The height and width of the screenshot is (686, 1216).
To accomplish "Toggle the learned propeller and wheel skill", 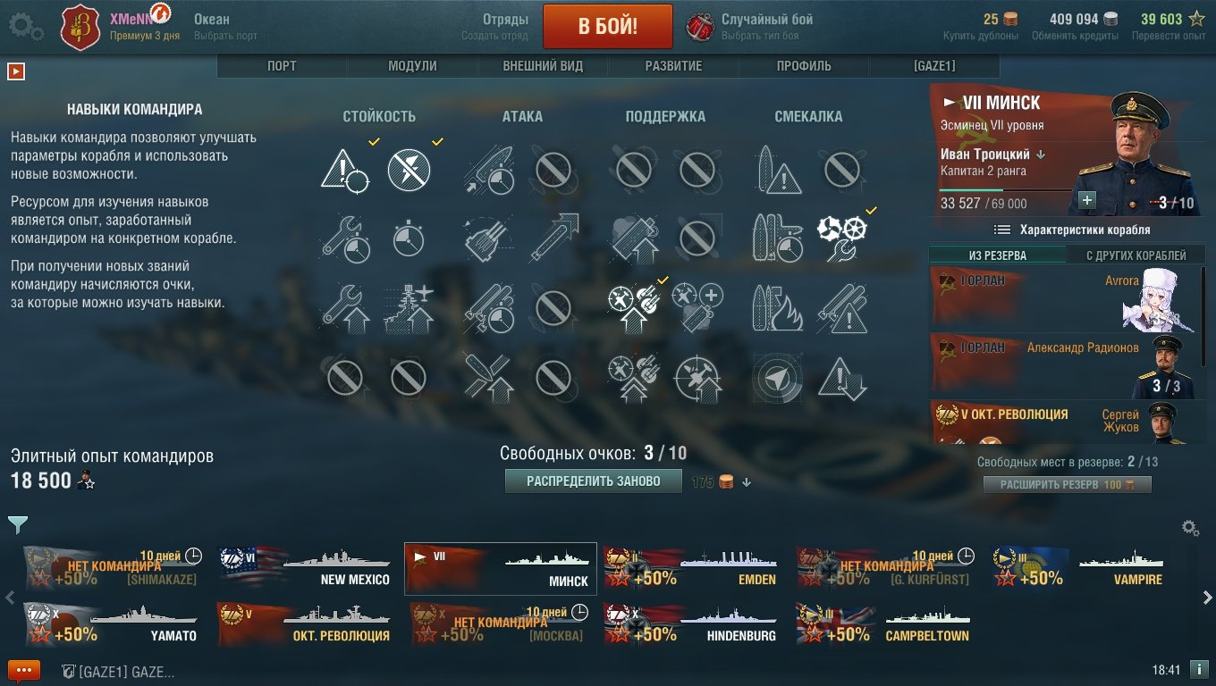I will (842, 237).
